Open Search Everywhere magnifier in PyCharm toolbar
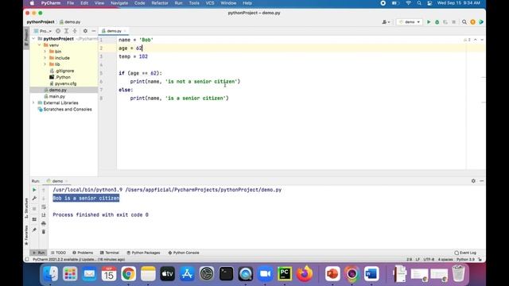Viewport: 509px width, 286px height. pos(464,22)
